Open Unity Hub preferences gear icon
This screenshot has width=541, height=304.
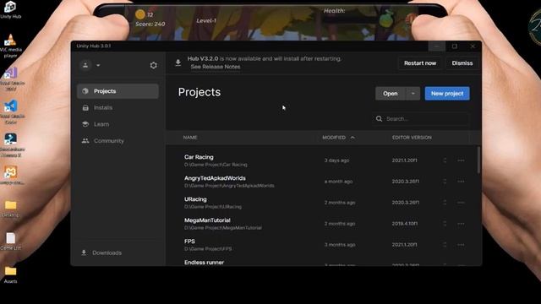[x=154, y=65]
